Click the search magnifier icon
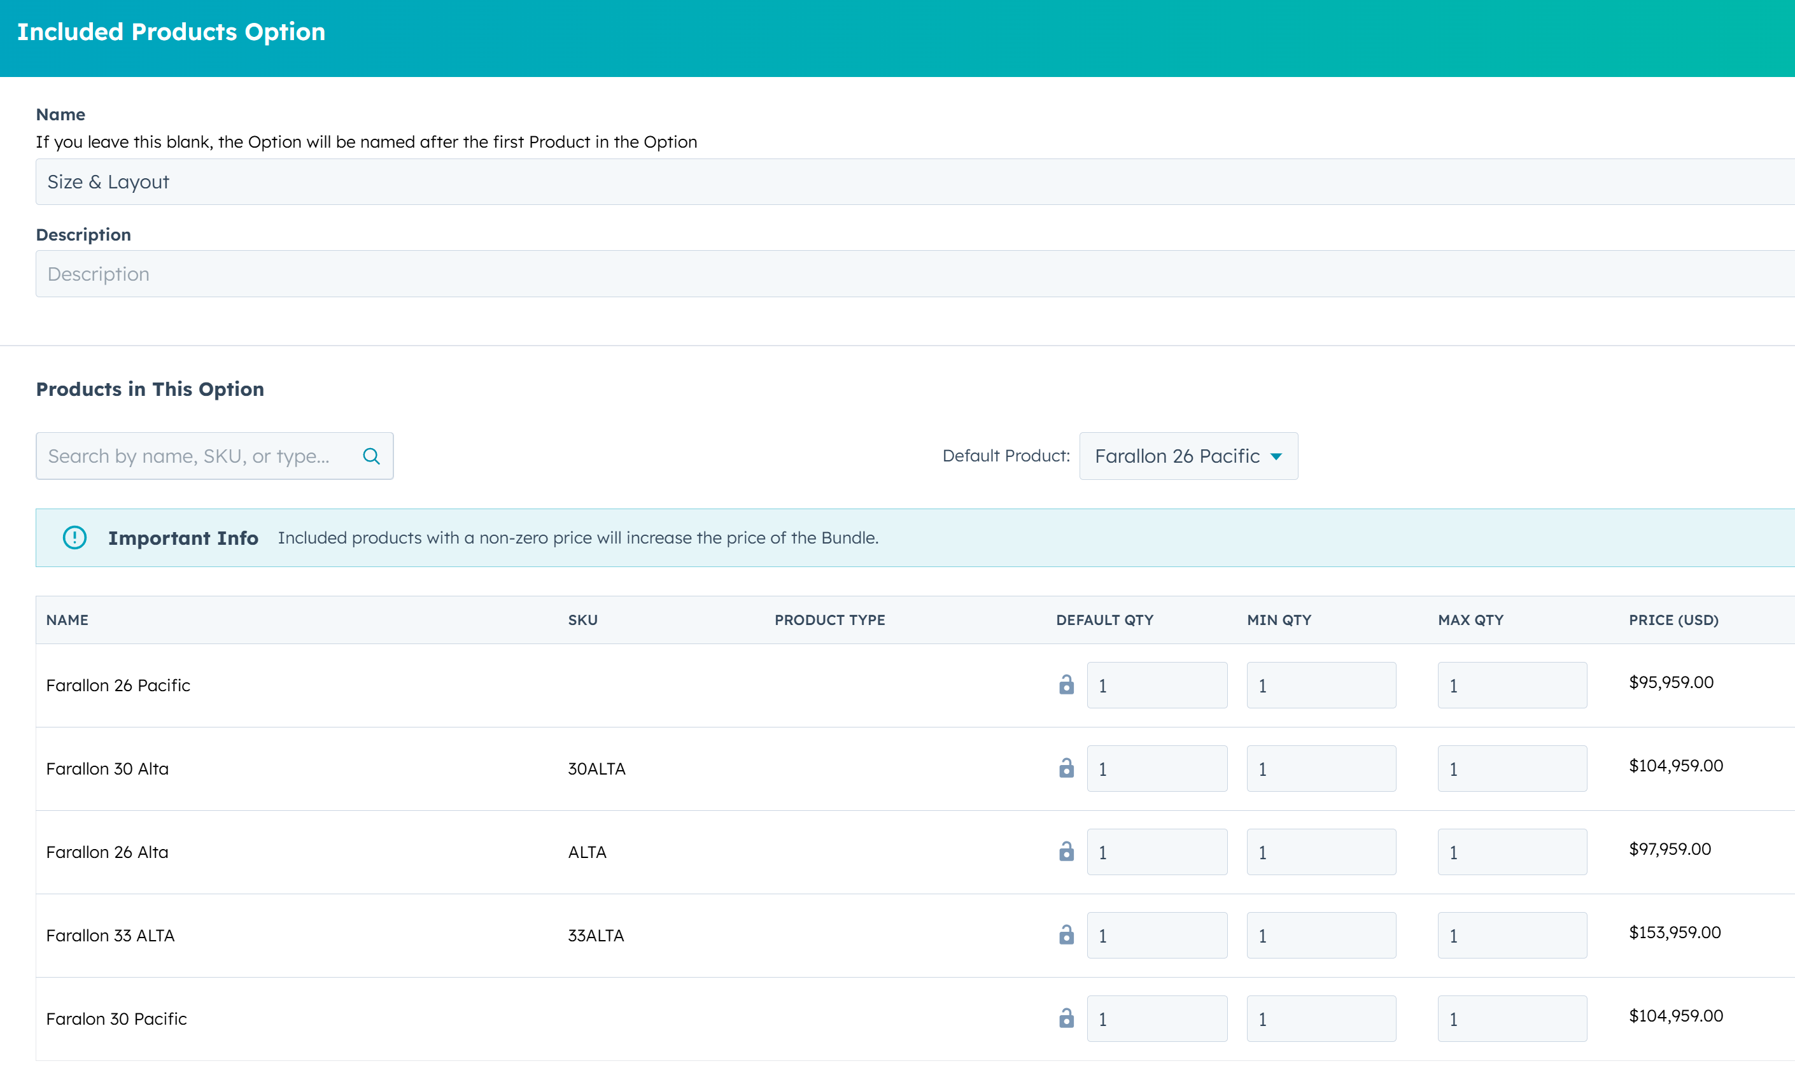Viewport: 1795px width, 1075px height. (x=372, y=456)
